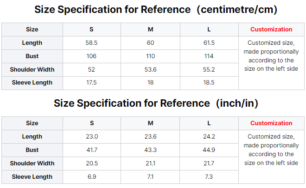Click L column header in inch table
The width and height of the screenshot is (306, 188).
click(209, 123)
